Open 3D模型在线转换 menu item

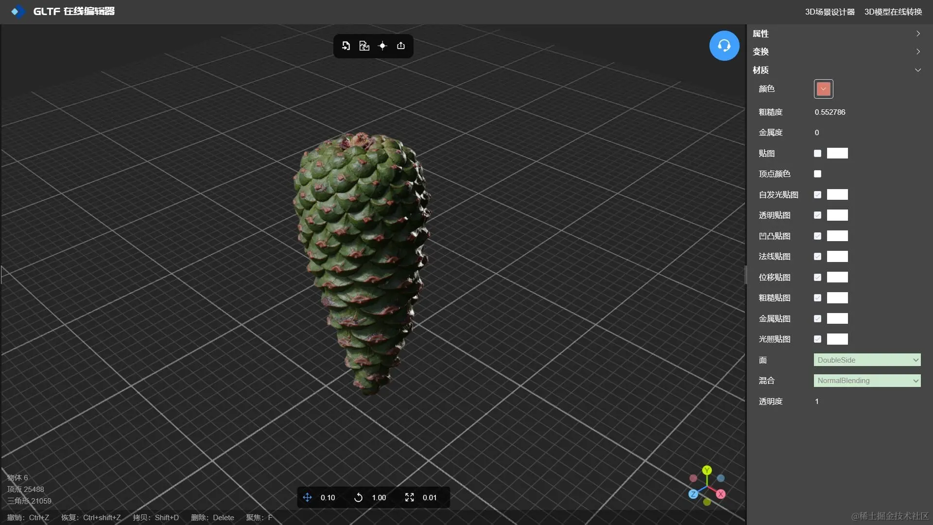pyautogui.click(x=893, y=12)
